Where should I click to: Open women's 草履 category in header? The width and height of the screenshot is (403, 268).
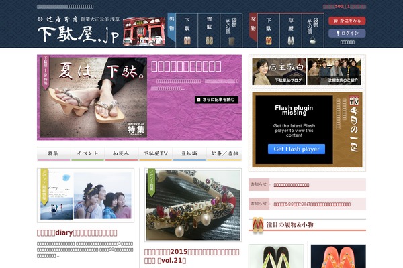point(291,31)
